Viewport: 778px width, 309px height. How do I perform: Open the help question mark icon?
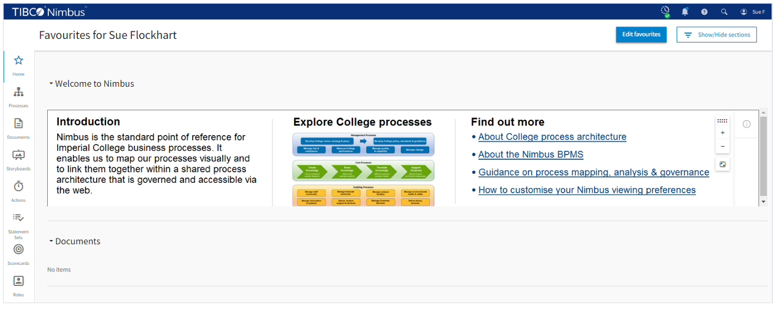pyautogui.click(x=704, y=12)
